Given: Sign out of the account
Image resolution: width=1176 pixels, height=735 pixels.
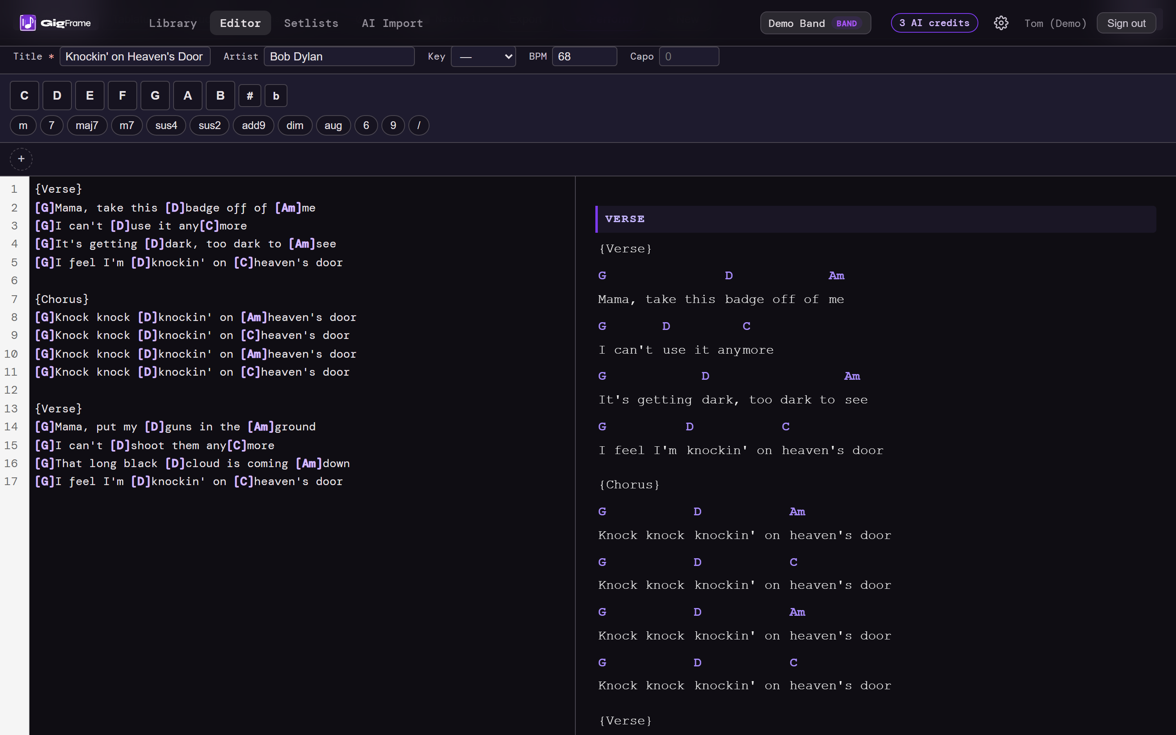Looking at the screenshot, I should (x=1126, y=23).
